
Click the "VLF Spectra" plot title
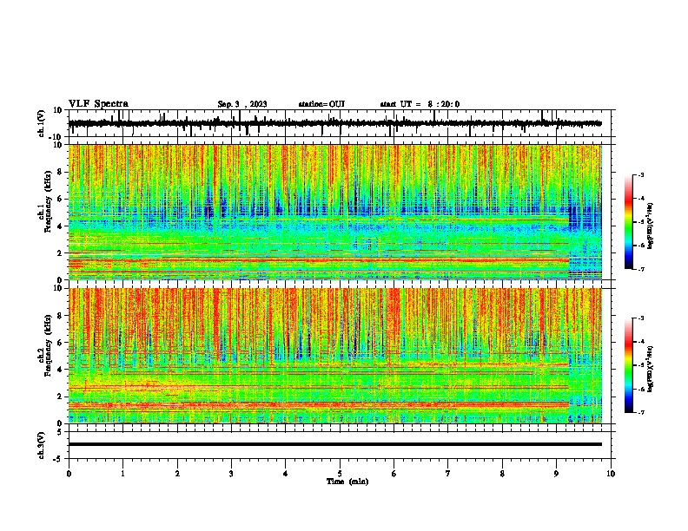pyautogui.click(x=99, y=104)
